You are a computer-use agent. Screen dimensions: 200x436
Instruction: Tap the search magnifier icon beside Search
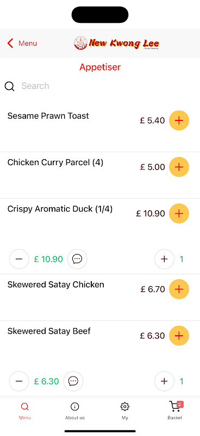click(9, 86)
